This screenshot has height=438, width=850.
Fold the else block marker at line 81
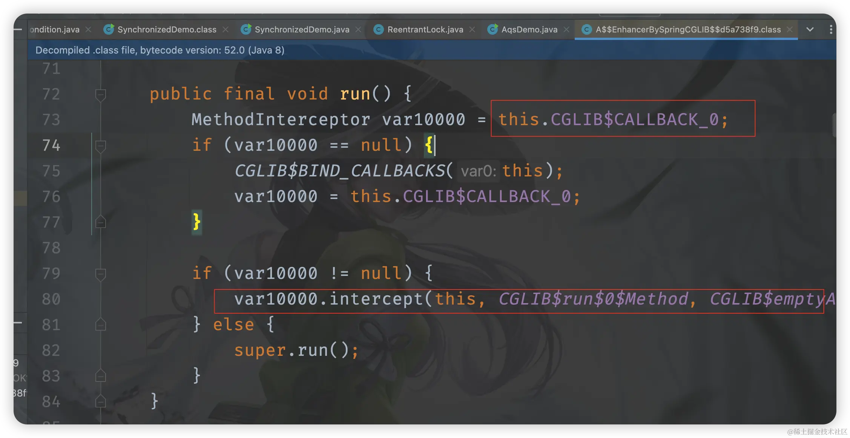pyautogui.click(x=100, y=325)
